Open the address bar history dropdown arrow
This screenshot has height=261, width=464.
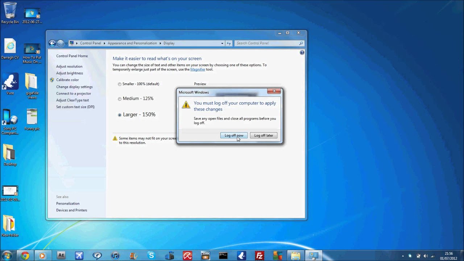222,43
